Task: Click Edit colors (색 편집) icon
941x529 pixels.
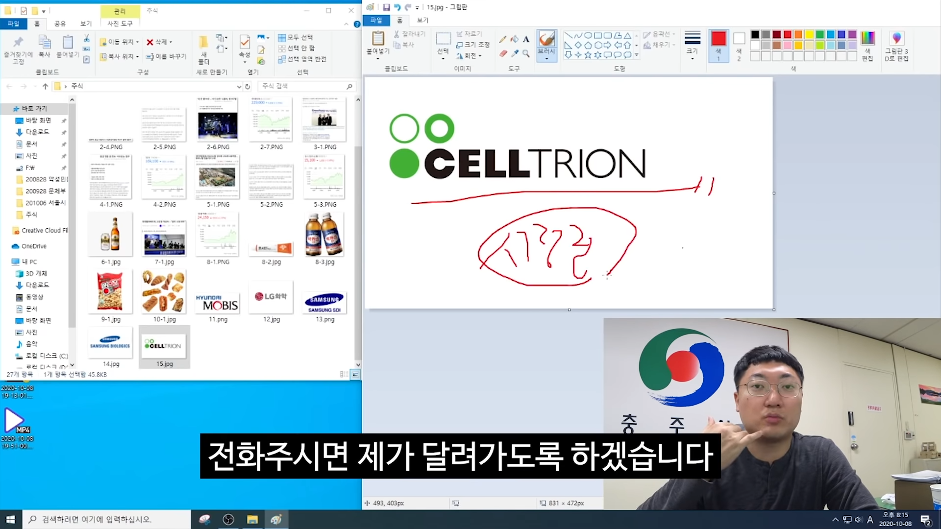Action: click(867, 38)
